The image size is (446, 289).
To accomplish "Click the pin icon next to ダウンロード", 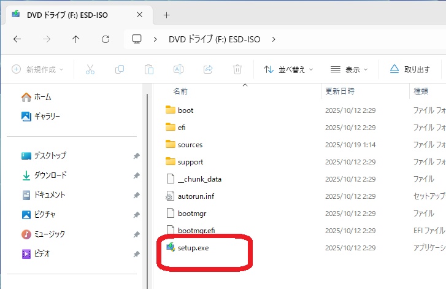I will [x=137, y=175].
